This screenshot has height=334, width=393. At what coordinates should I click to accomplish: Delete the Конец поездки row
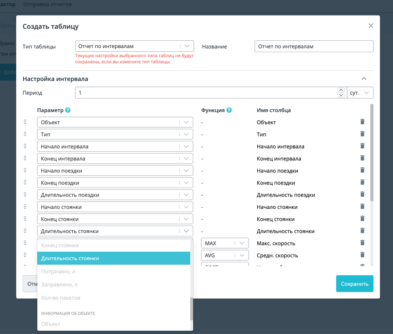point(362,182)
